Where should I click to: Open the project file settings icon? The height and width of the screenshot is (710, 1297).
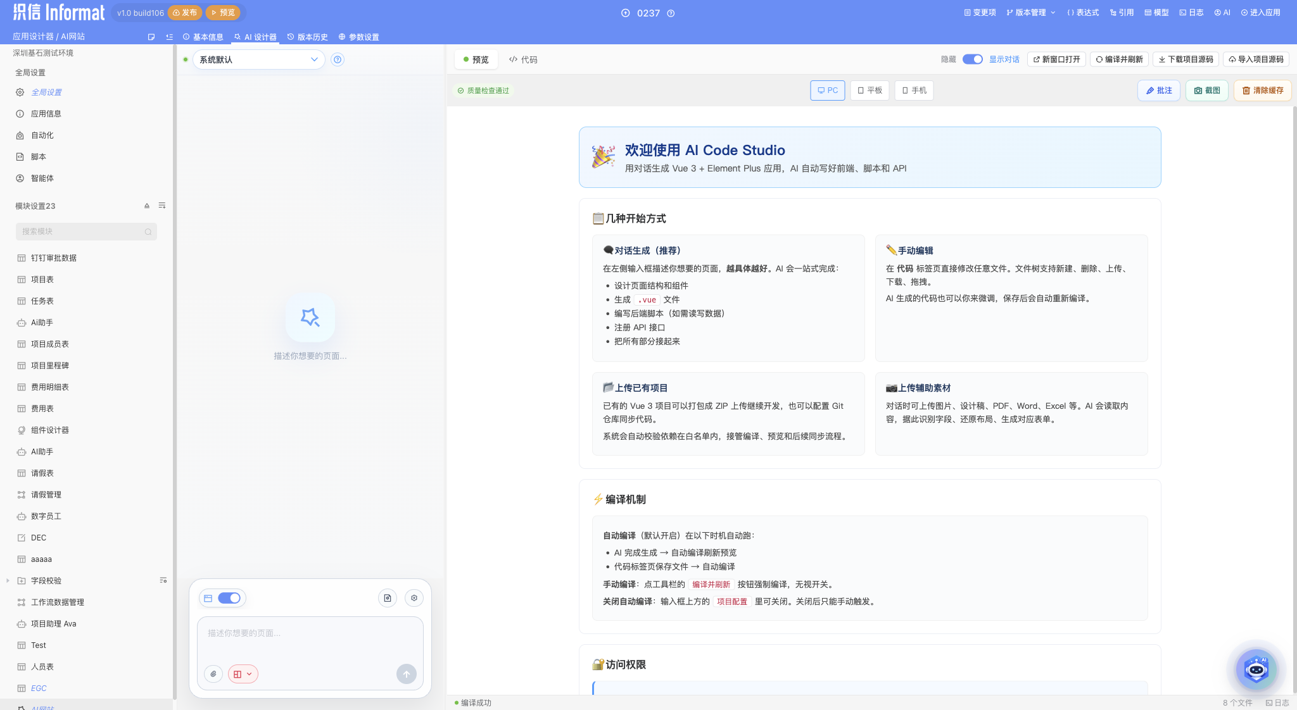(388, 598)
